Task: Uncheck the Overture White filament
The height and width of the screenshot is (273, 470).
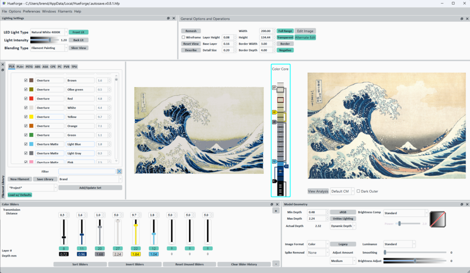Action: 26,107
